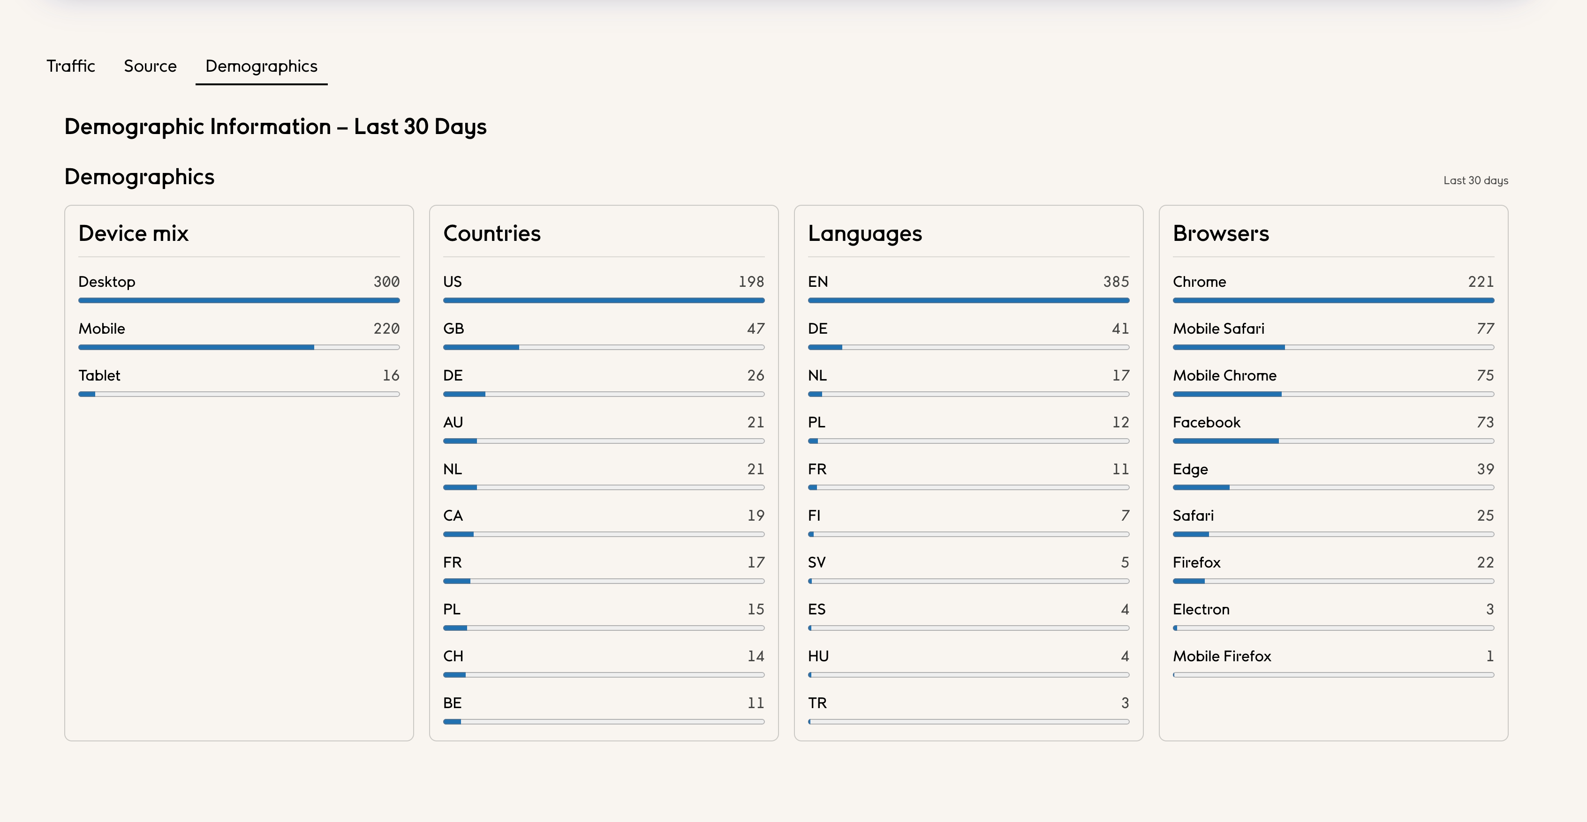Click the Desktop count value 300

point(386,282)
